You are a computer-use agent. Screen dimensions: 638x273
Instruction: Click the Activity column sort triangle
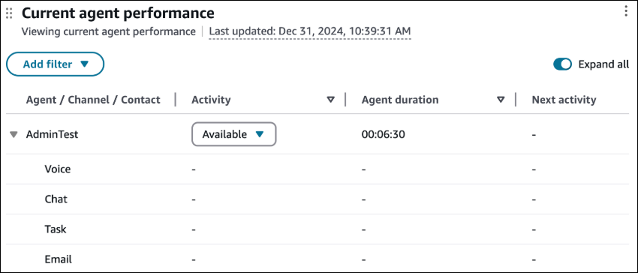click(x=331, y=100)
